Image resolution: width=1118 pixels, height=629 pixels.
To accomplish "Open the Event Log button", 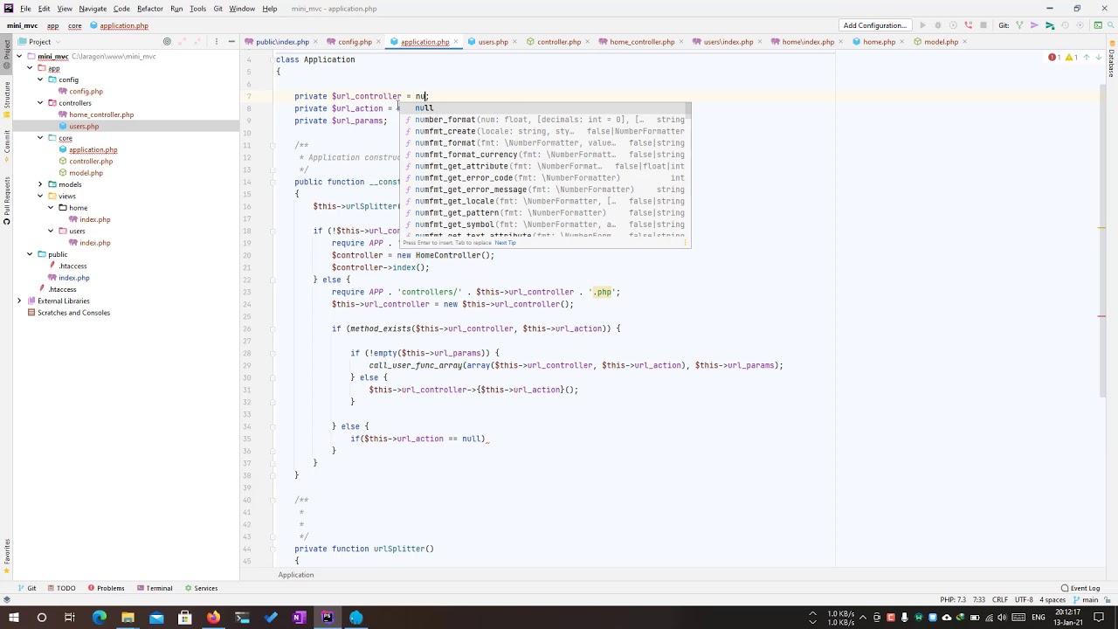I will click(x=1080, y=588).
